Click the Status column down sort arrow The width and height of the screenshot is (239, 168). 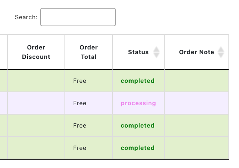pyautogui.click(x=156, y=55)
